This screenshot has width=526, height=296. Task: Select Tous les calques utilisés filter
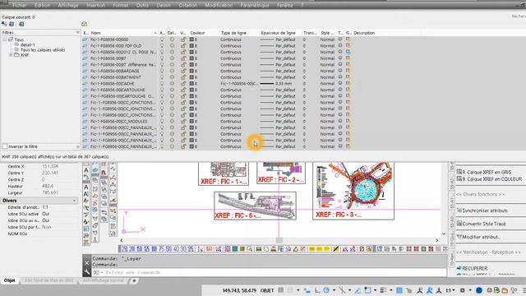(43, 49)
